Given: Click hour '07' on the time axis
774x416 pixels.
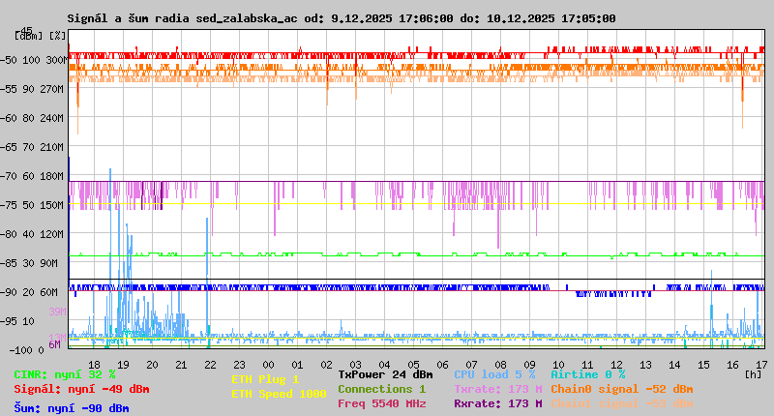Looking at the screenshot, I should click(471, 365).
